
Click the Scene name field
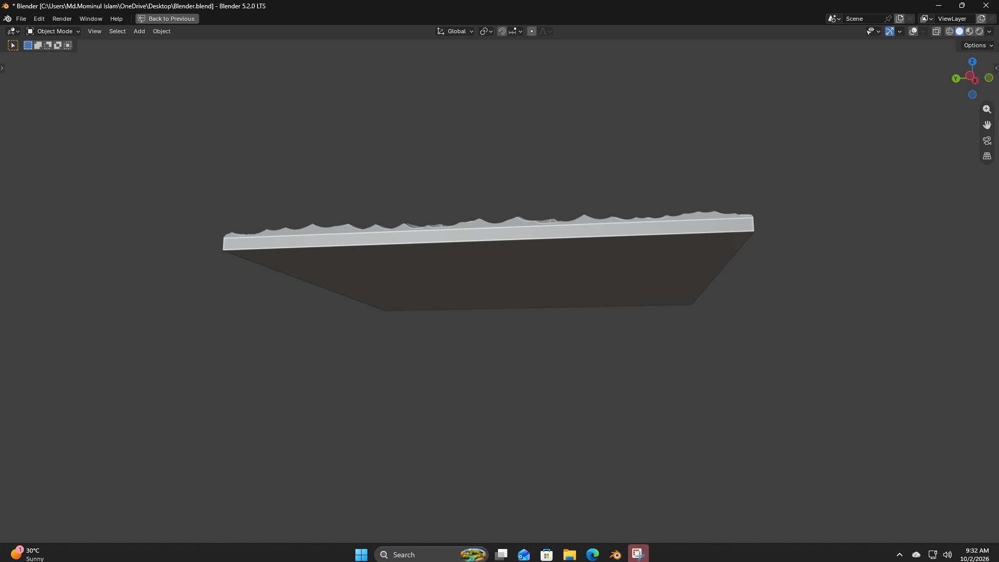coord(862,19)
